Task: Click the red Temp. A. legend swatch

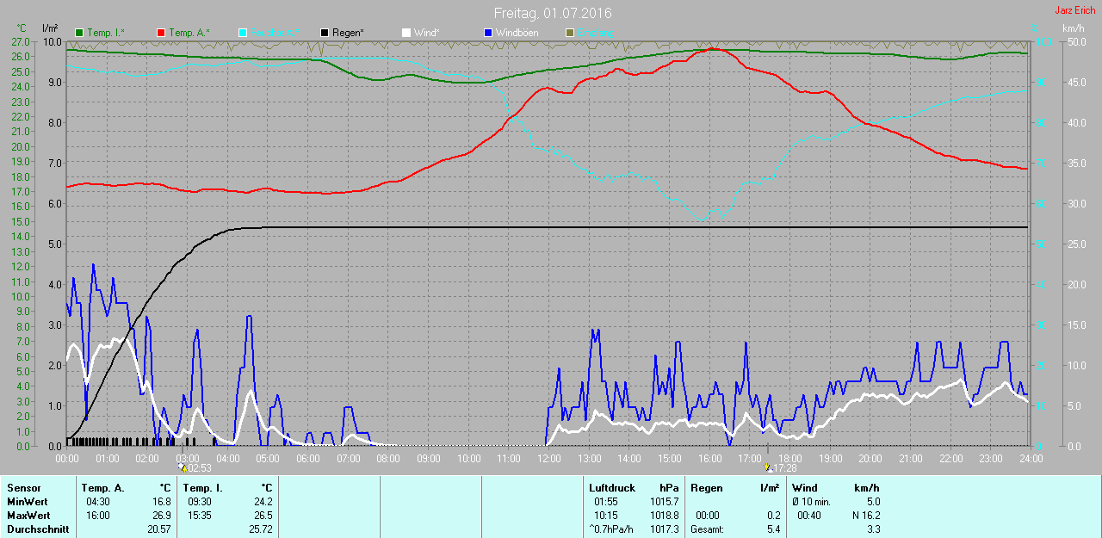Action: [x=162, y=33]
